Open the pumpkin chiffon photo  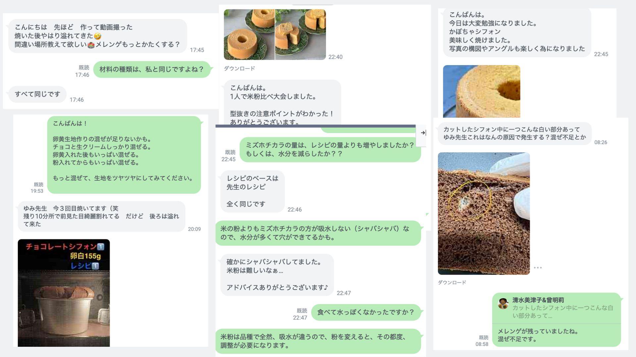(x=481, y=91)
